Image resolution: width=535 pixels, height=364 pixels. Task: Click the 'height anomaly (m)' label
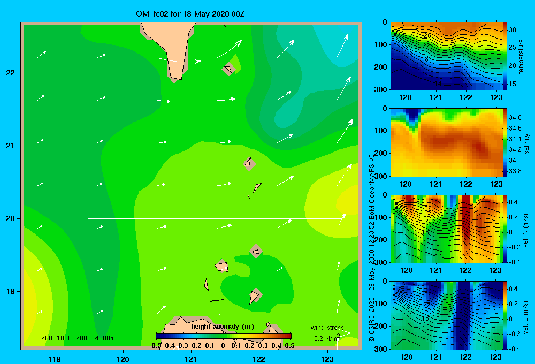pos(223,327)
